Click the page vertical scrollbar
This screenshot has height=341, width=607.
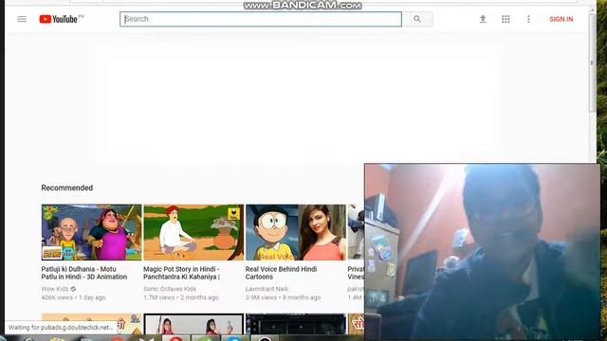tap(592, 63)
